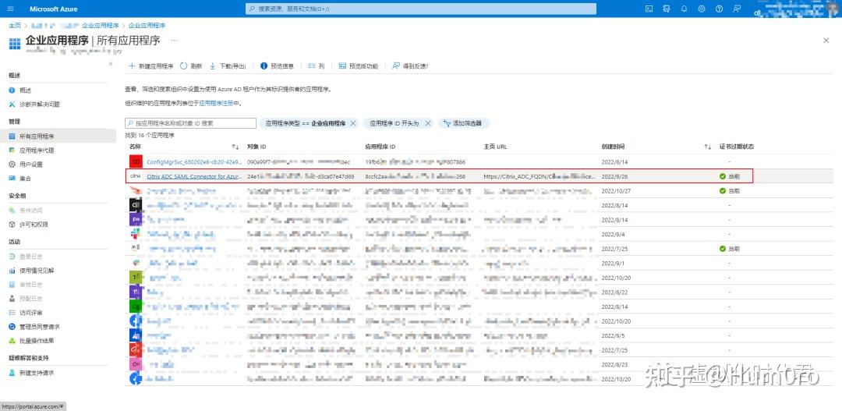This screenshot has height=411, width=842.
Task: Open the ellipsis menu beside the page title
Action: tap(173, 40)
